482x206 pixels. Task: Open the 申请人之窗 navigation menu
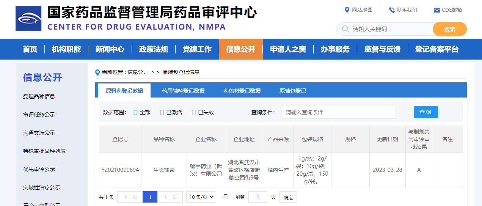tap(288, 49)
